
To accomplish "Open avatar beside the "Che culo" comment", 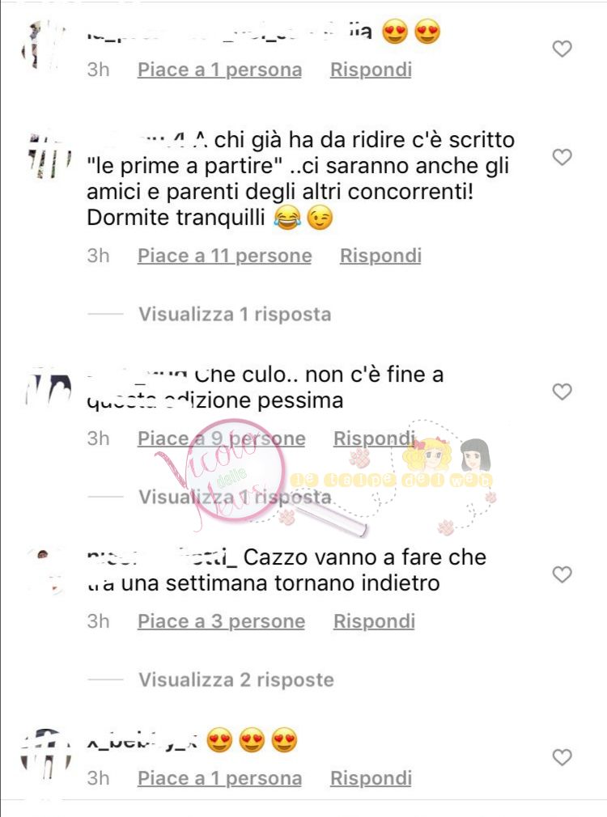I will tap(49, 391).
